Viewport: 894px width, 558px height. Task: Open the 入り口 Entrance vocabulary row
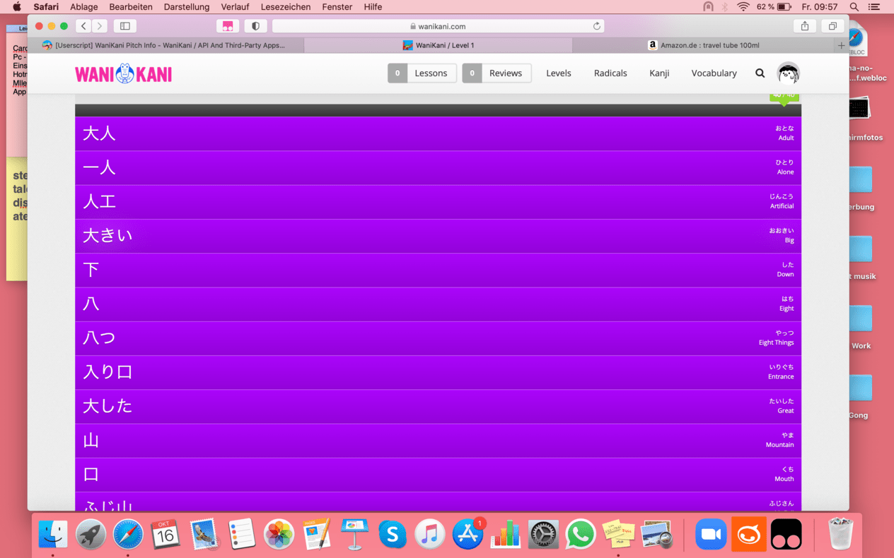438,372
